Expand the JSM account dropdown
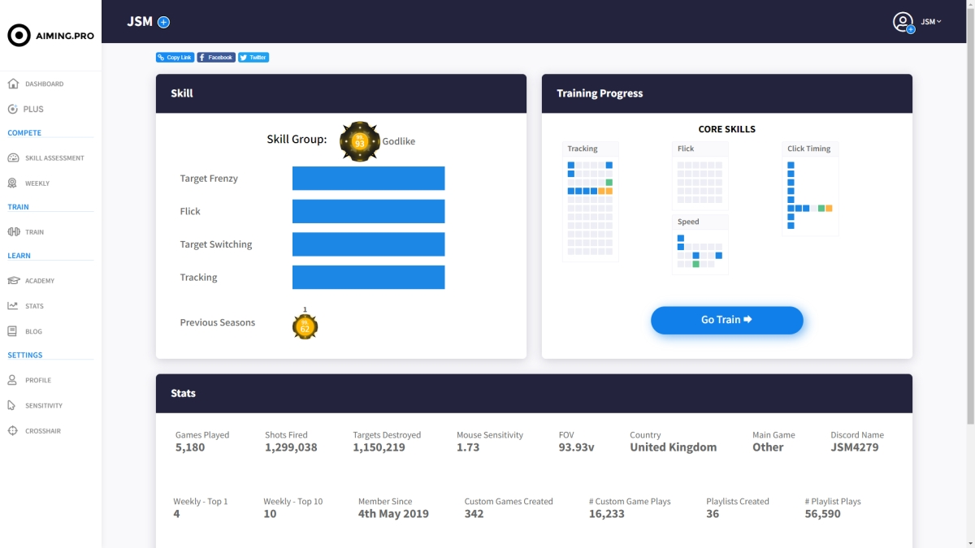Image resolution: width=975 pixels, height=548 pixels. click(x=930, y=22)
